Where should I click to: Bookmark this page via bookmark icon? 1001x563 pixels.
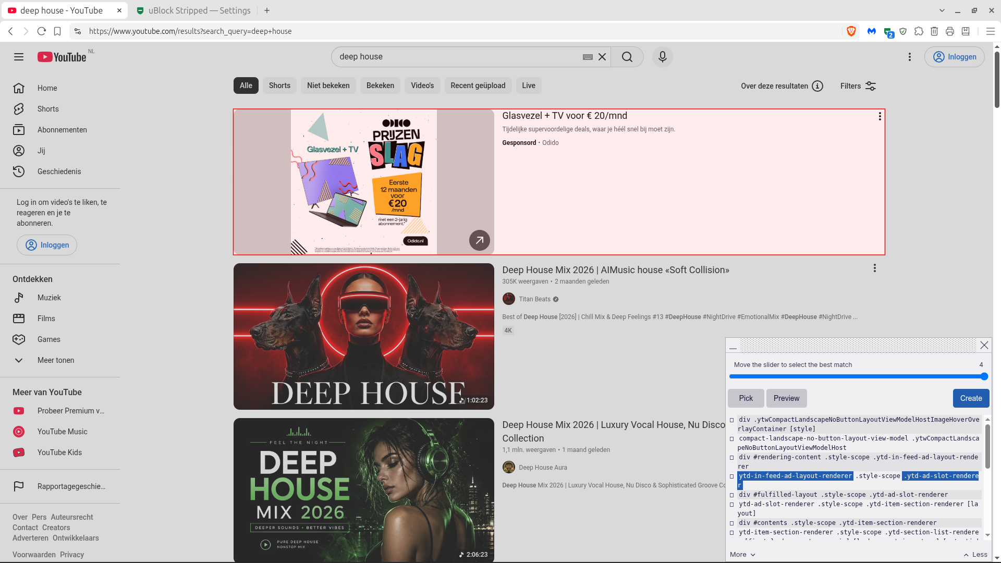pyautogui.click(x=57, y=31)
